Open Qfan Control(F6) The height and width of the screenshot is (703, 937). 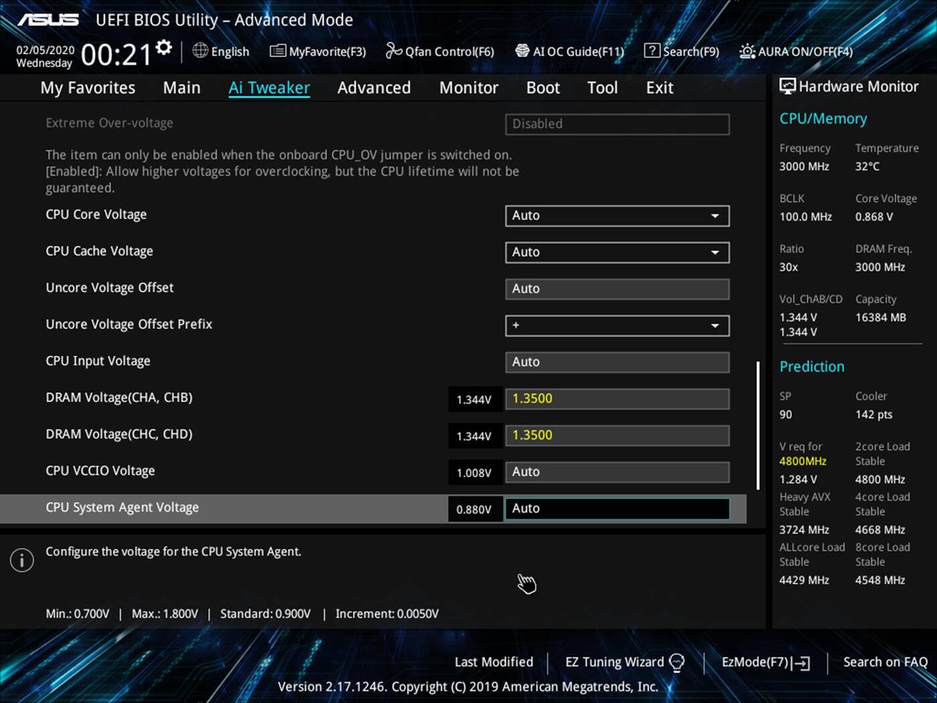click(440, 51)
